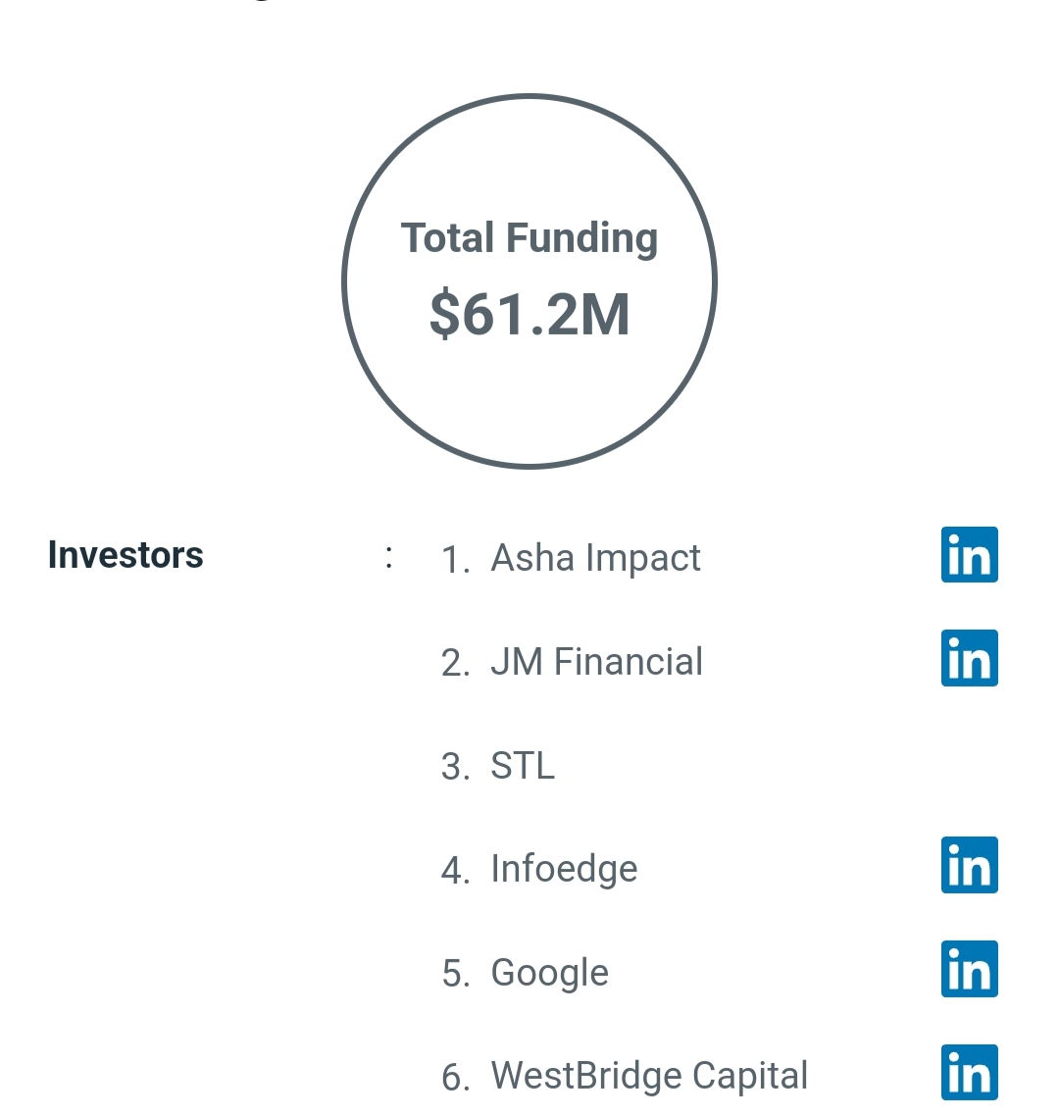Open the LinkedIn icon beside JM Financial
The height and width of the screenshot is (1117, 1059).
pos(969,658)
